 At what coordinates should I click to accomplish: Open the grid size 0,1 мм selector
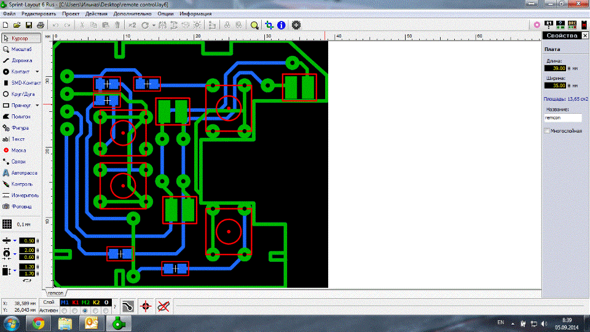click(17, 224)
